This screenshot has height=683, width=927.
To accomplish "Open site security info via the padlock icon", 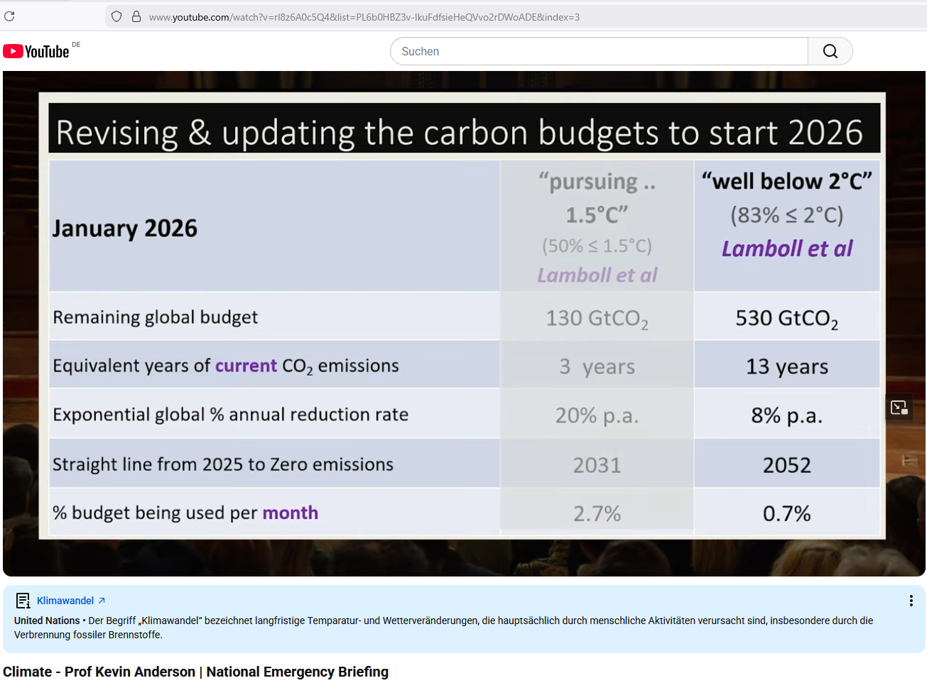I will point(136,16).
